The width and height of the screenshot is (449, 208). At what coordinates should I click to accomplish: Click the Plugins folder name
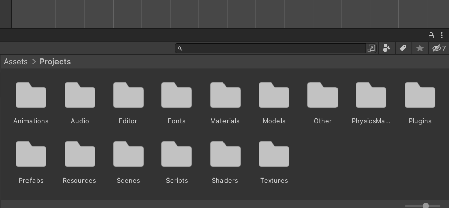coord(420,121)
